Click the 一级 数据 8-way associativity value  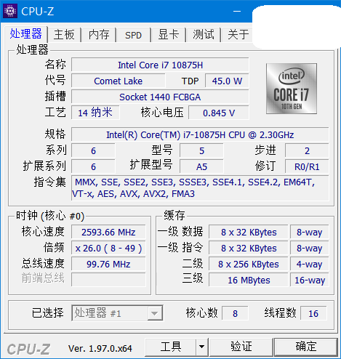click(x=310, y=232)
